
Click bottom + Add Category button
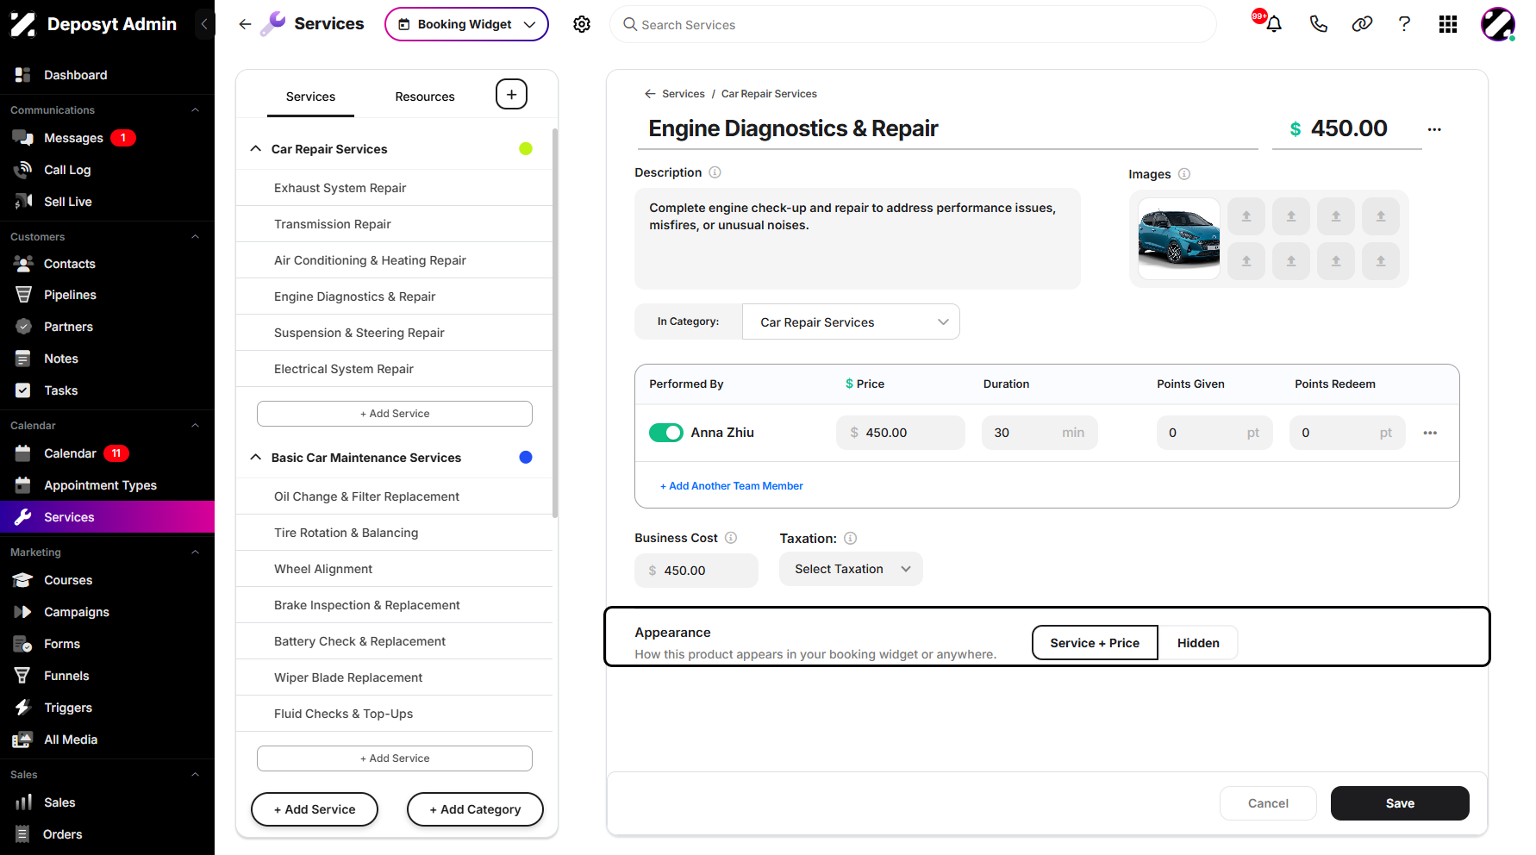tap(475, 809)
